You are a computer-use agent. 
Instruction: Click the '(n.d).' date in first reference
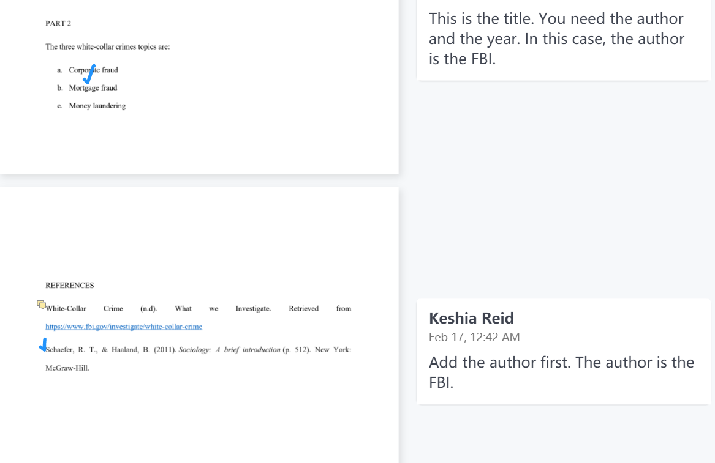coord(149,309)
